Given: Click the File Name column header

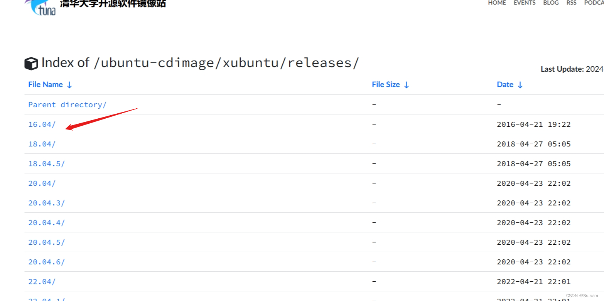Looking at the screenshot, I should point(46,84).
